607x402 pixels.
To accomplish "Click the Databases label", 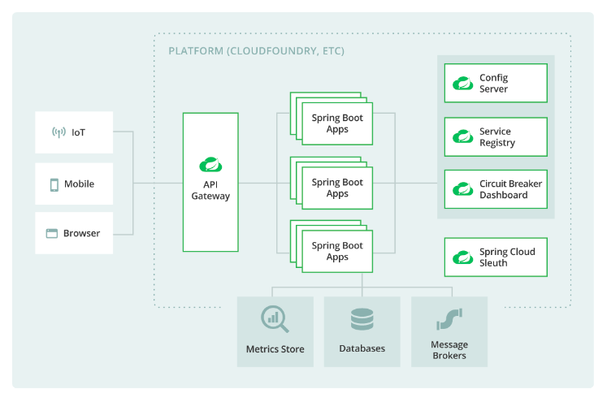I will pos(362,348).
